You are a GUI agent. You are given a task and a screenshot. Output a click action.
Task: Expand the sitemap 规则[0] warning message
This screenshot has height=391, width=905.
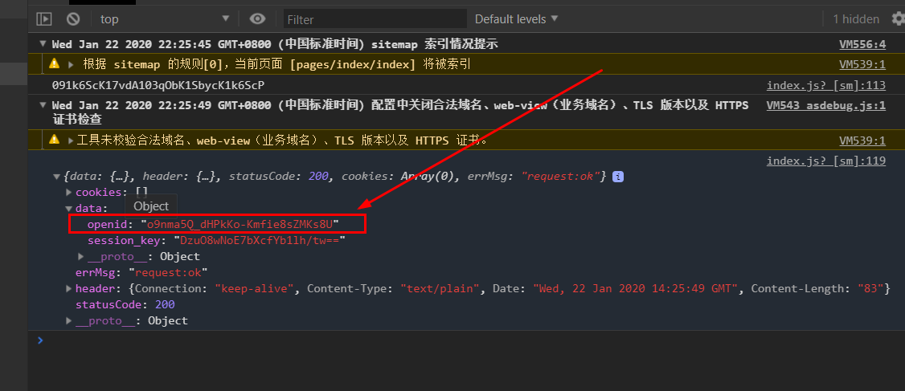[71, 64]
